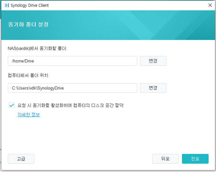The height and width of the screenshot is (172, 216).
Task: Click the 동기화 폴더 설정 heading
Action: coord(28,24)
